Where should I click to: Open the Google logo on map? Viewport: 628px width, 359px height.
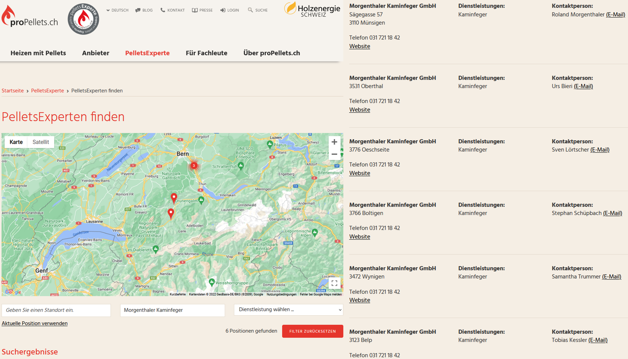point(13,292)
